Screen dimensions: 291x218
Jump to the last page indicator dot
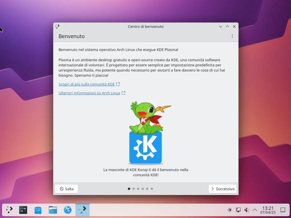[x=152, y=188]
